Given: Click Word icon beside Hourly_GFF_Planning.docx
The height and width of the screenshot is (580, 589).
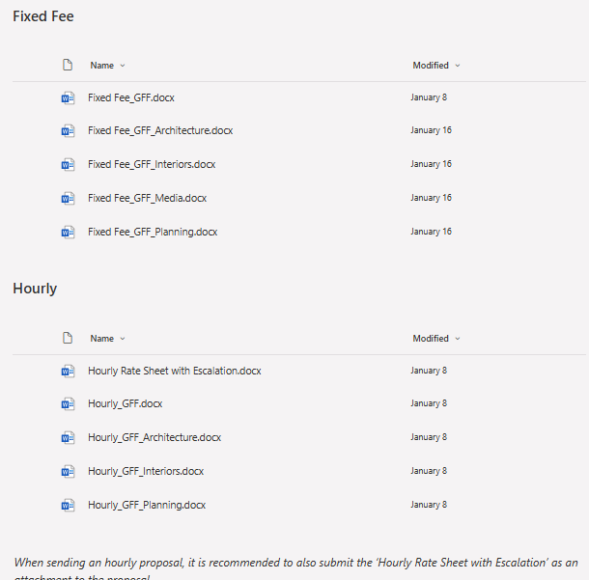Looking at the screenshot, I should point(68,506).
